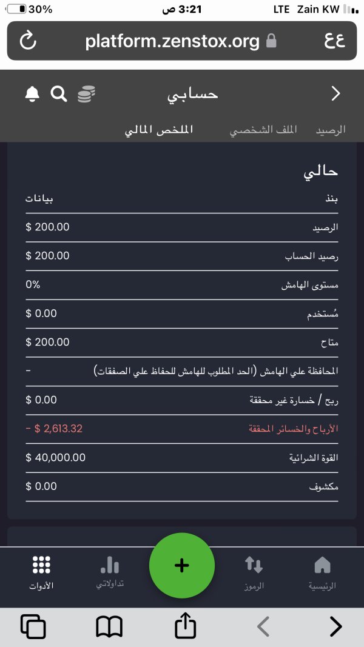Viewport: 364px width, 647px height.
Task: Tap the green plus button
Action: pos(182,565)
